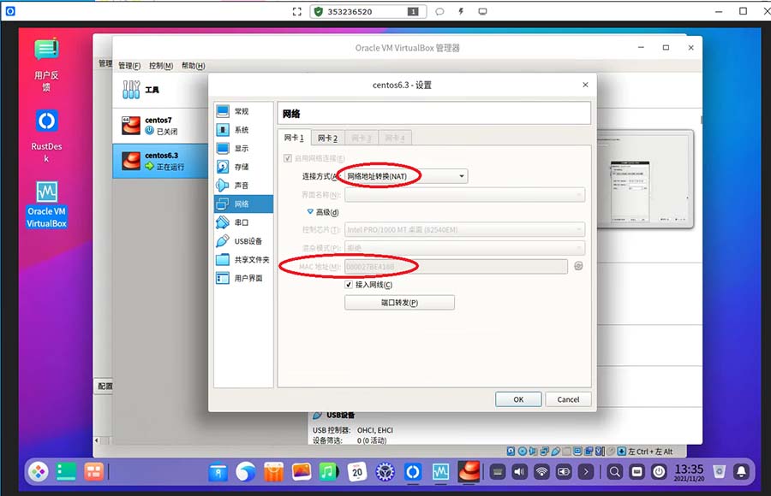Open the music player icon in the dock
Viewport: 771px width, 496px height.
tap(328, 472)
